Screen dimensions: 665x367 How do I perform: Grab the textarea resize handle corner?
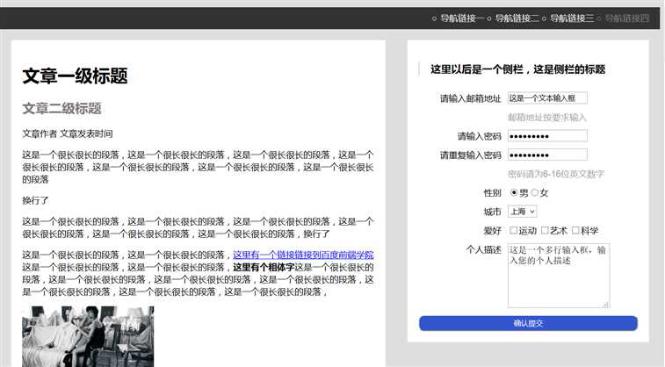(x=606, y=305)
